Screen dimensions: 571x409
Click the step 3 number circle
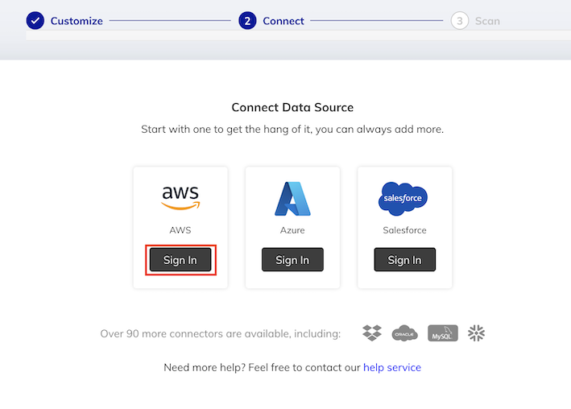coord(460,21)
